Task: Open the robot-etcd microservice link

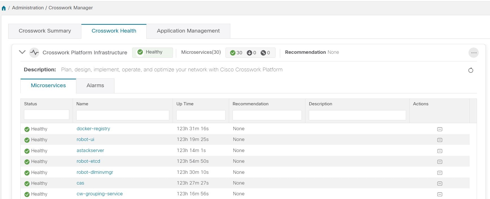Action: [x=88, y=161]
